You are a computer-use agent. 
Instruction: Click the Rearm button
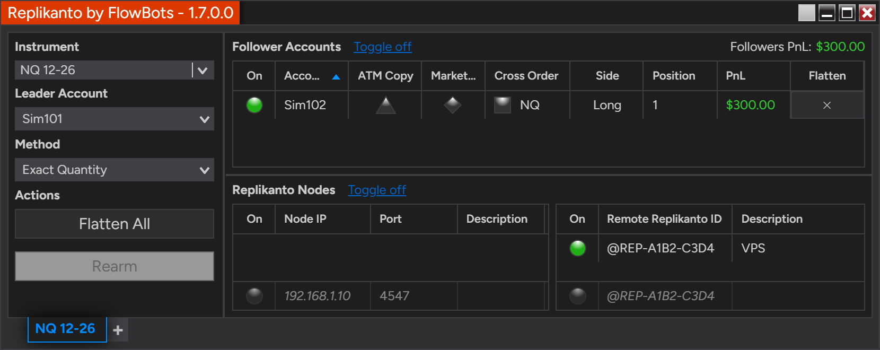(x=115, y=266)
